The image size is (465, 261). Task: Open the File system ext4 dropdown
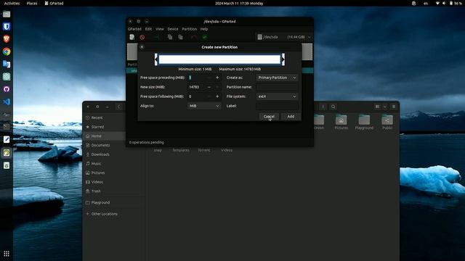coord(277,96)
